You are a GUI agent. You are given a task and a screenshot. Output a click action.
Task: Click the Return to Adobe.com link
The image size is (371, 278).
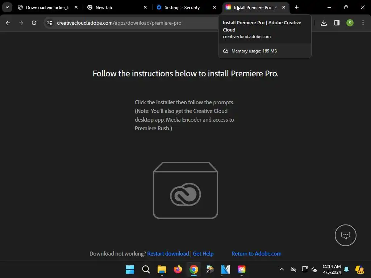[x=257, y=254]
